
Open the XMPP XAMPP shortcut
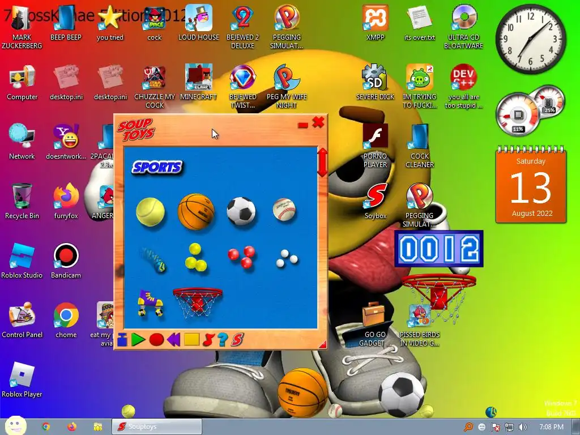(x=375, y=23)
